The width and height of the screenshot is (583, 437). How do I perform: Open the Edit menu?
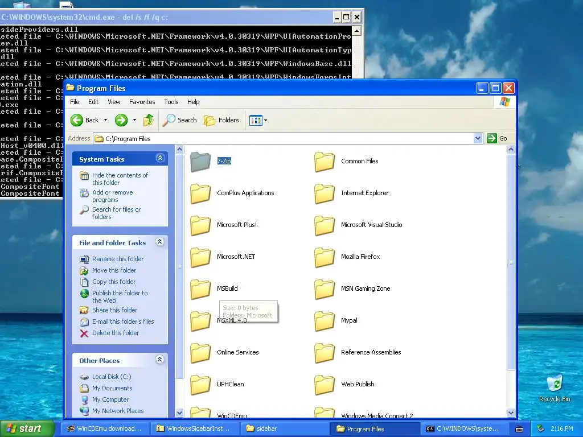pyautogui.click(x=93, y=102)
